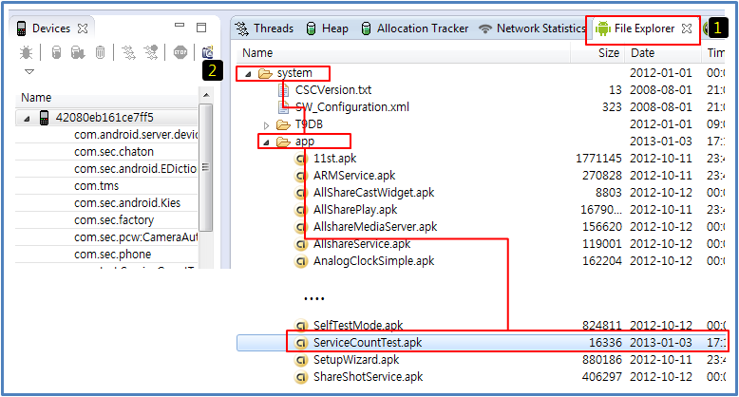Select AnalogClockSimple.apk in the list
Viewport: 739px width, 397px height.
(x=373, y=261)
